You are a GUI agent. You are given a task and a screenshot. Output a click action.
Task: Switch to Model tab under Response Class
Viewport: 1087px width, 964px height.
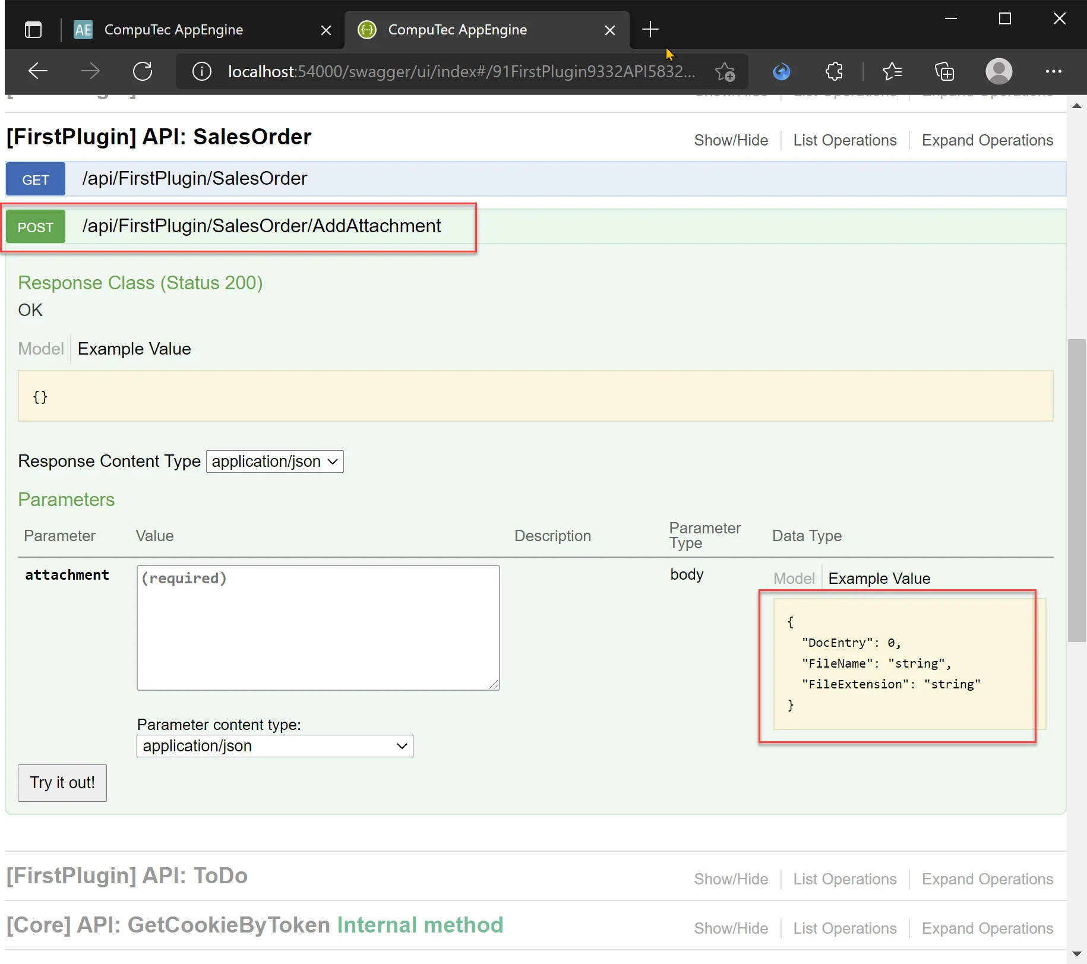pyautogui.click(x=40, y=349)
